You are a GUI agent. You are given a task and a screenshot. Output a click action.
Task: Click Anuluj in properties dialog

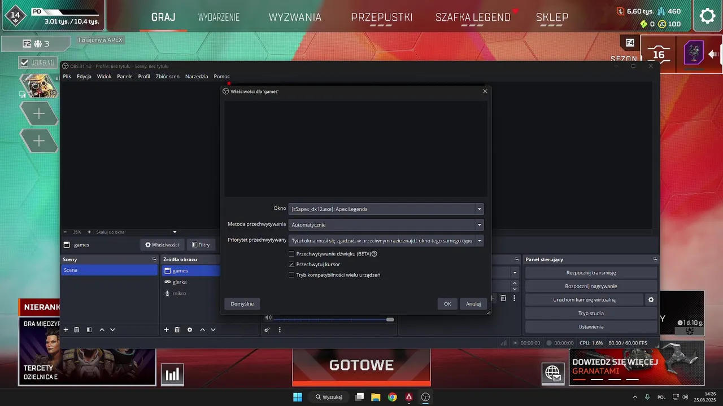pos(473,304)
